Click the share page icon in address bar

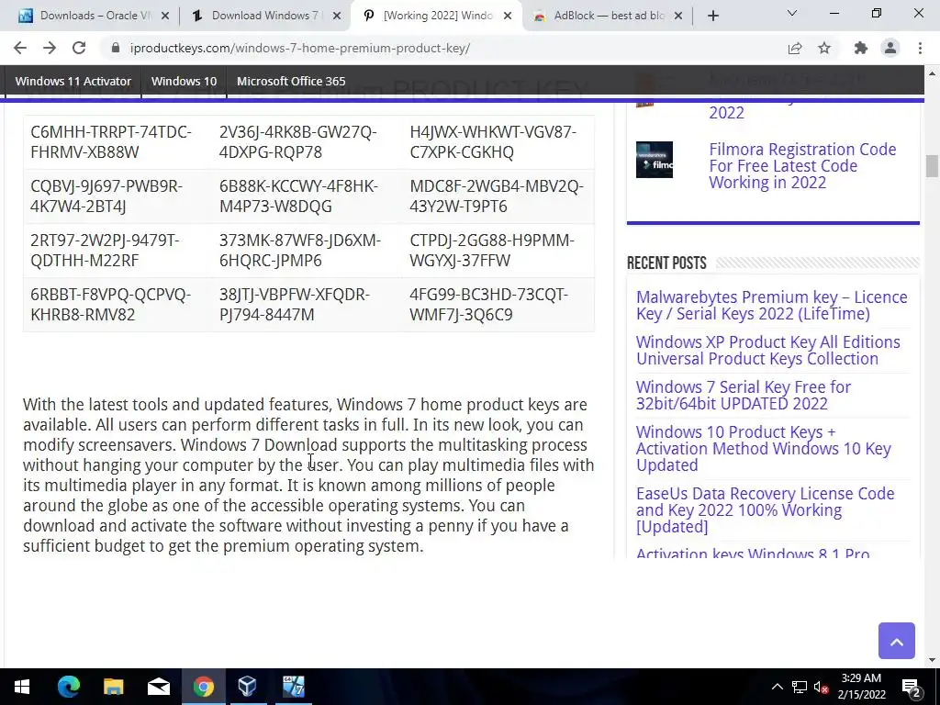[795, 48]
